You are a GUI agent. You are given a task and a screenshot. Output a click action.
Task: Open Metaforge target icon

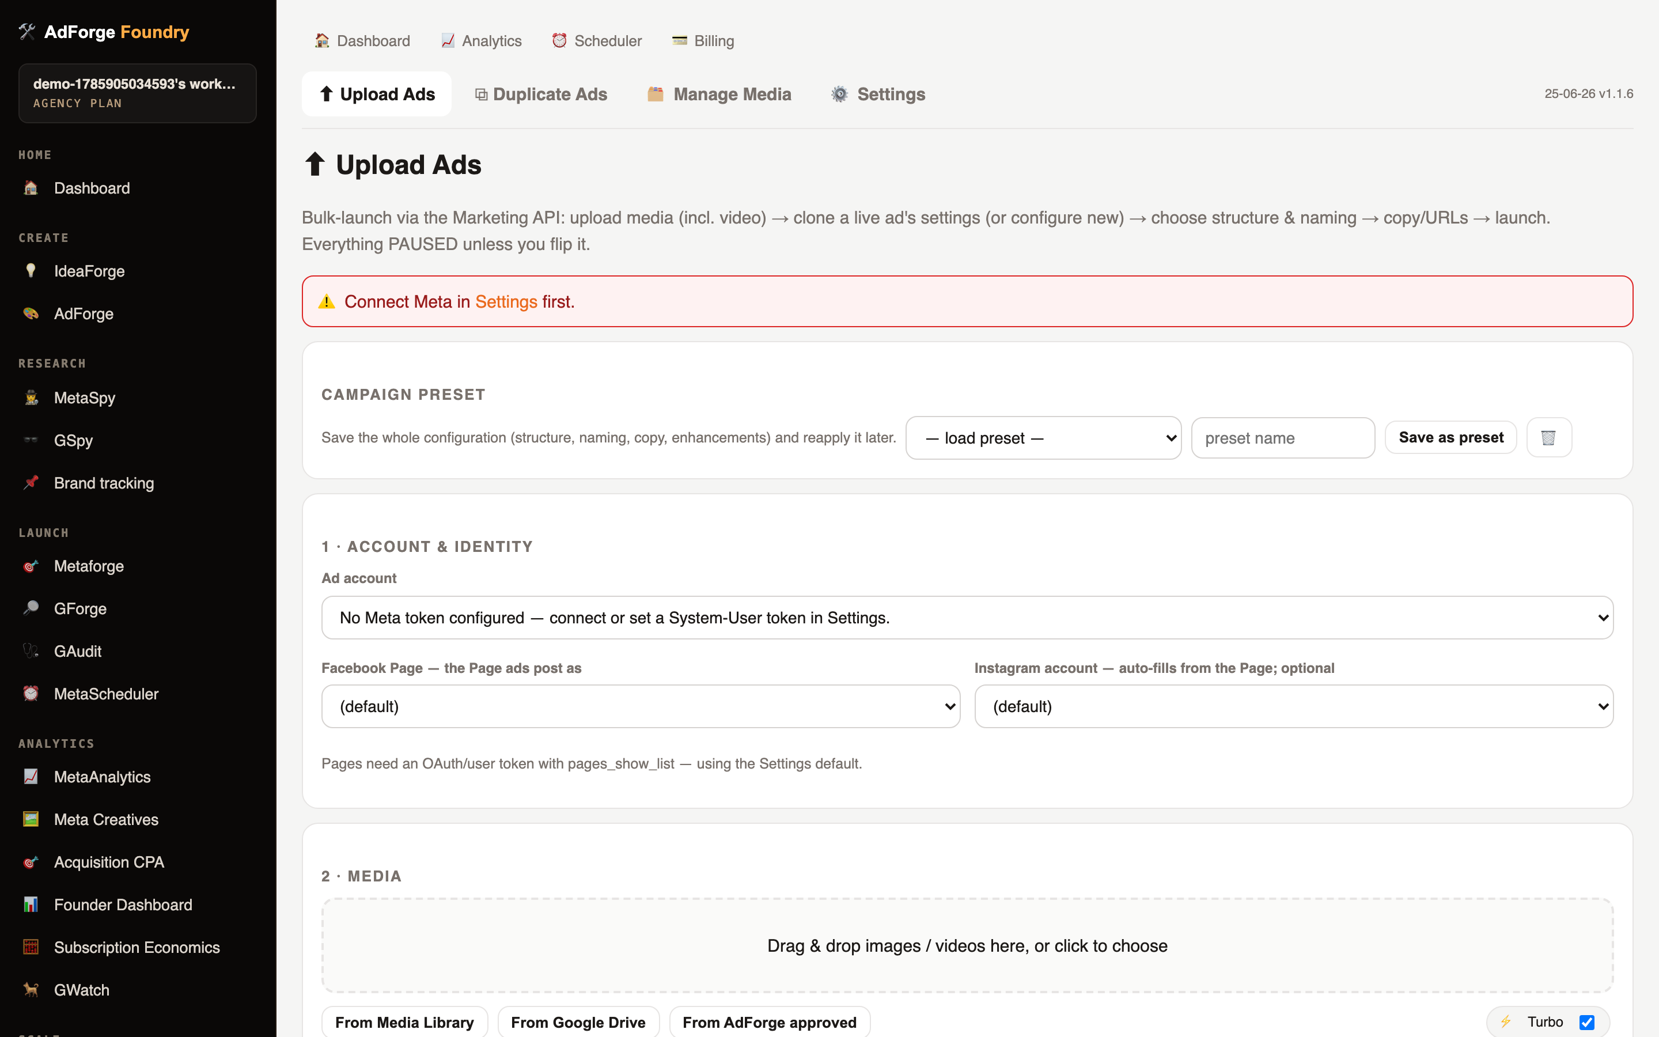(x=31, y=566)
